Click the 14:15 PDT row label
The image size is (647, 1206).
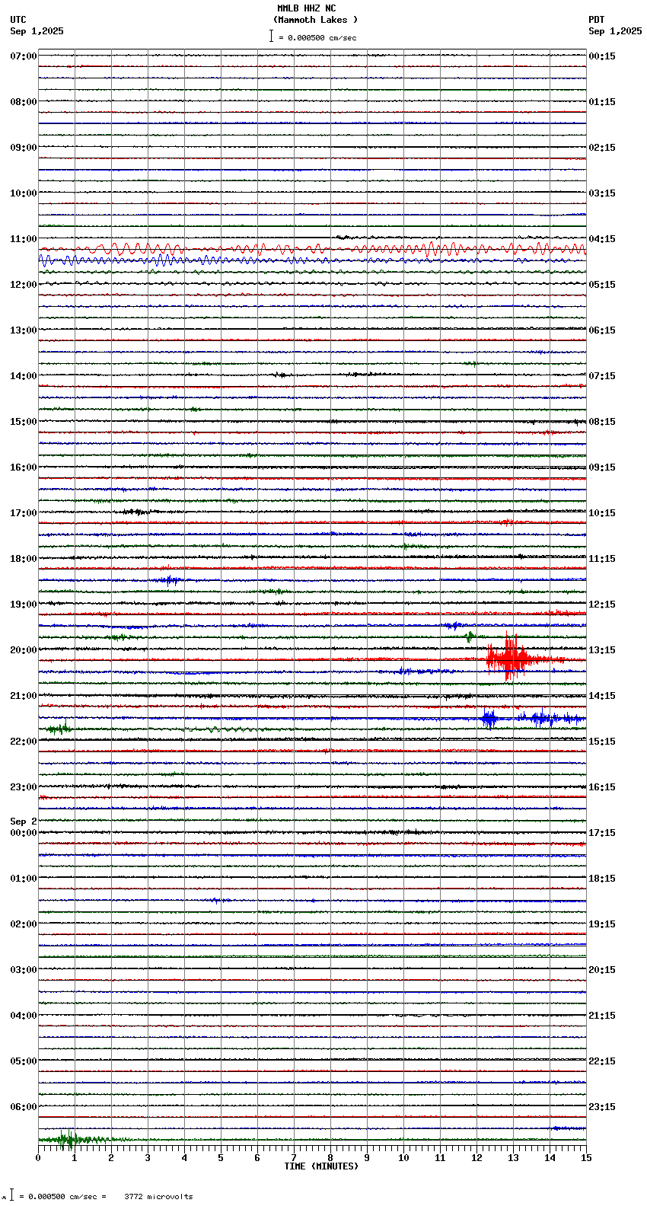coord(602,696)
